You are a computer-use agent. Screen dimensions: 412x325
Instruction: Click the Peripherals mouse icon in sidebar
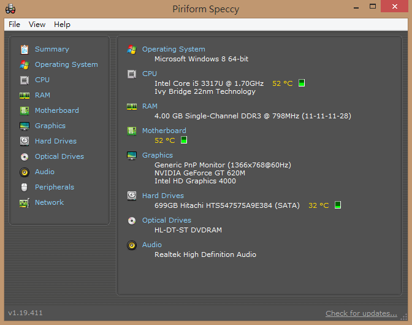coord(24,187)
